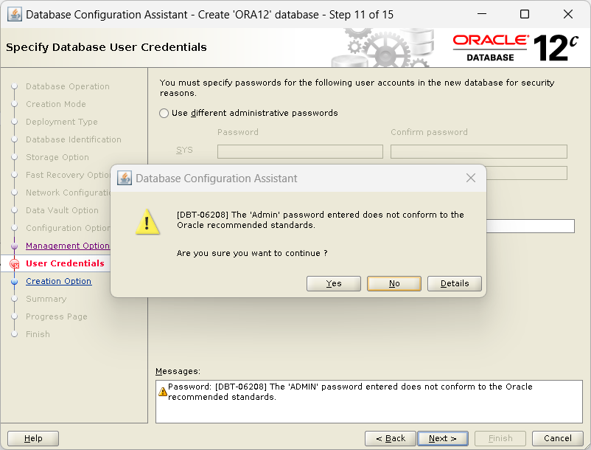
Task: Click the Specify Database User Credentials heading
Action: click(x=106, y=47)
